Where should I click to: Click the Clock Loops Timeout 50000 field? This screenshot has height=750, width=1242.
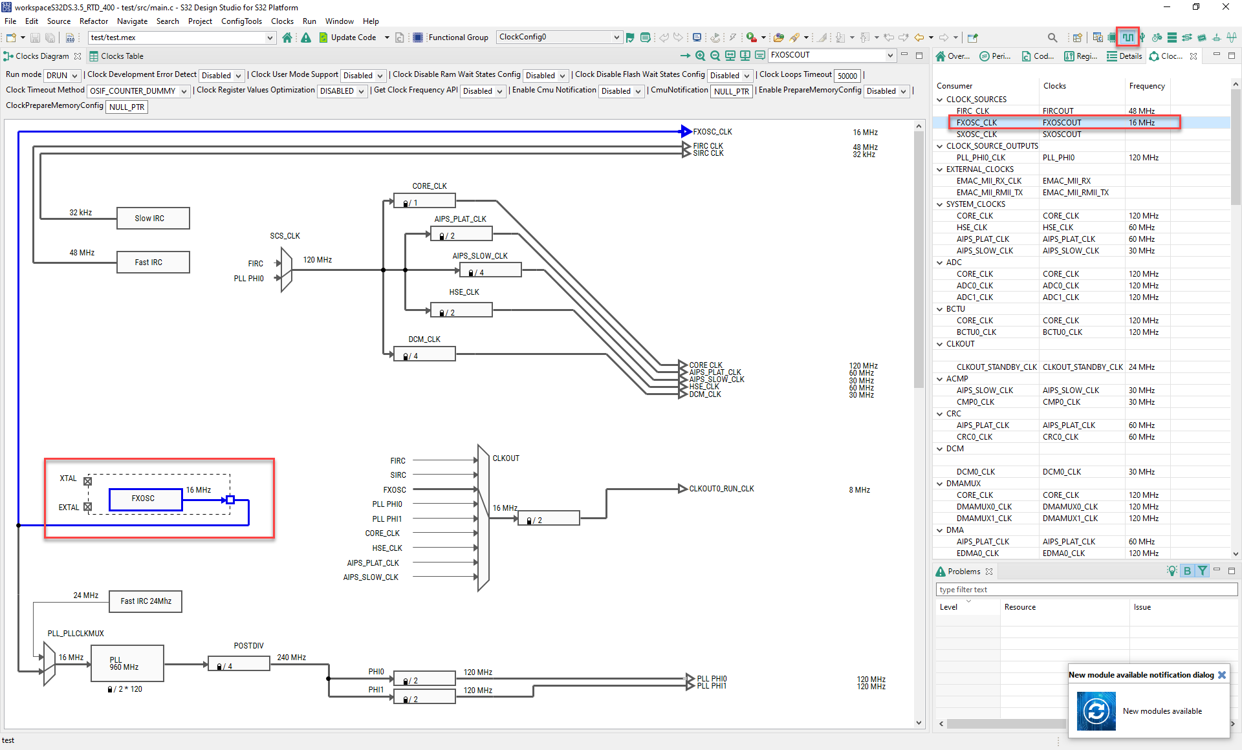[x=847, y=76]
